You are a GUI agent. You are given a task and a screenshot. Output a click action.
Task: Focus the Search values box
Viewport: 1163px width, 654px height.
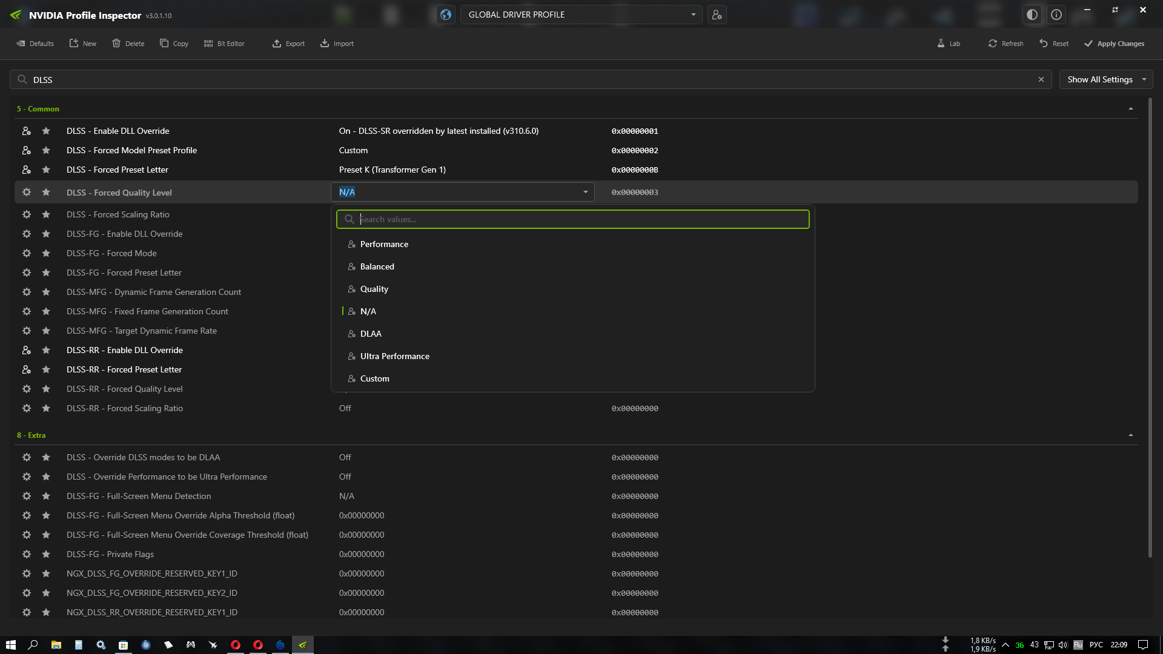click(x=573, y=219)
